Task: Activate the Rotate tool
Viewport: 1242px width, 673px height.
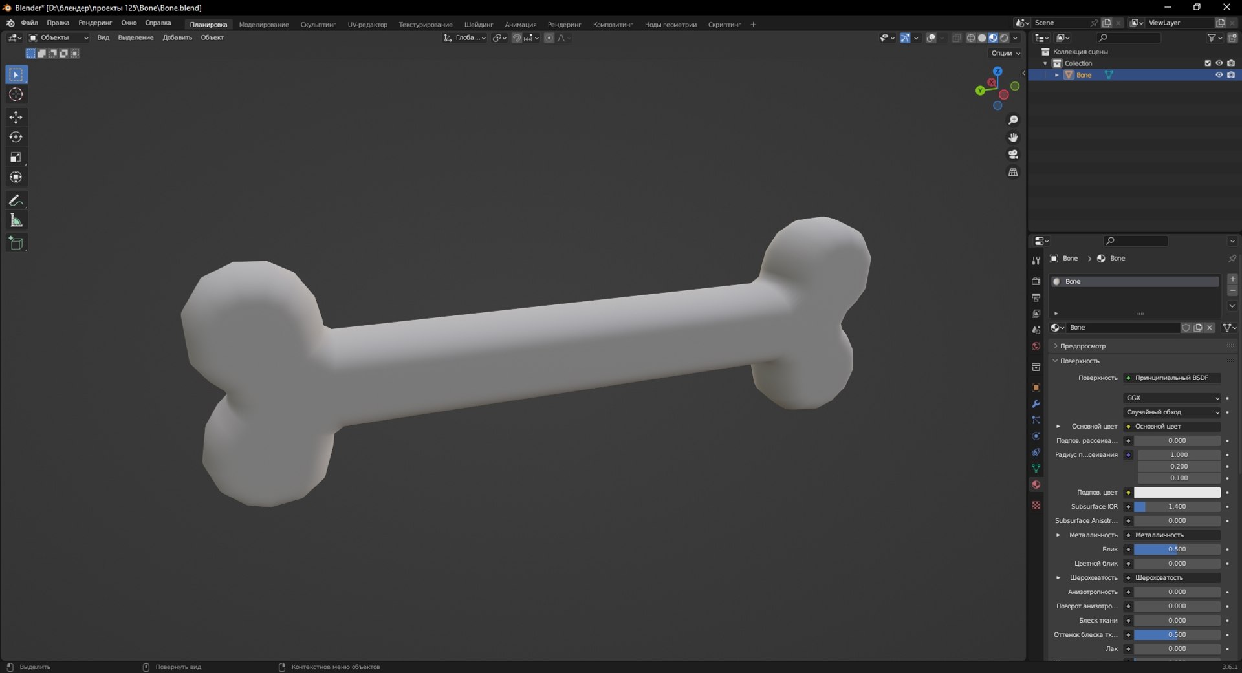Action: (x=16, y=137)
